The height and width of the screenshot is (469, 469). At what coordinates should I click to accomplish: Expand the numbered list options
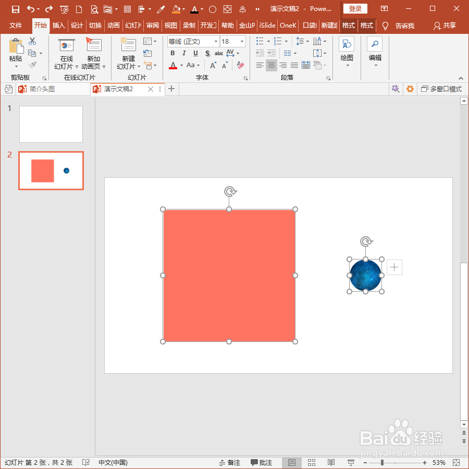(x=286, y=41)
